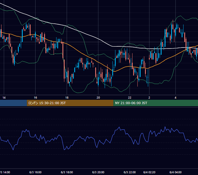The image size is (198, 175).
Task: Click the 6/4 04:00 time label
Action: click(176, 172)
